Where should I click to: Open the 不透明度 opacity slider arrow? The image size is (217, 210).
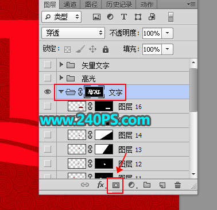tap(167, 33)
